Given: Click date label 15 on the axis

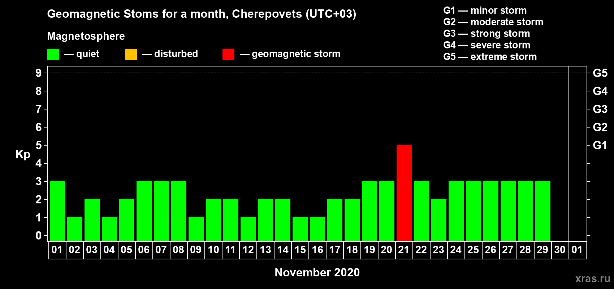Looking at the screenshot, I should click(x=300, y=250).
